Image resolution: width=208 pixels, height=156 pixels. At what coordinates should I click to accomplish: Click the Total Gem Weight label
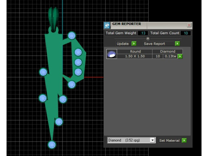click(121, 33)
